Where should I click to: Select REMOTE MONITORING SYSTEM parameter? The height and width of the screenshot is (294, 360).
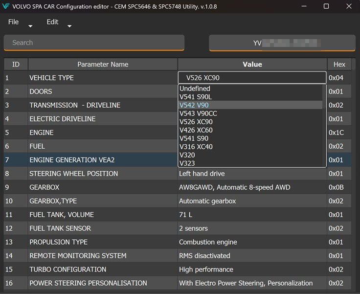pyautogui.click(x=102, y=256)
